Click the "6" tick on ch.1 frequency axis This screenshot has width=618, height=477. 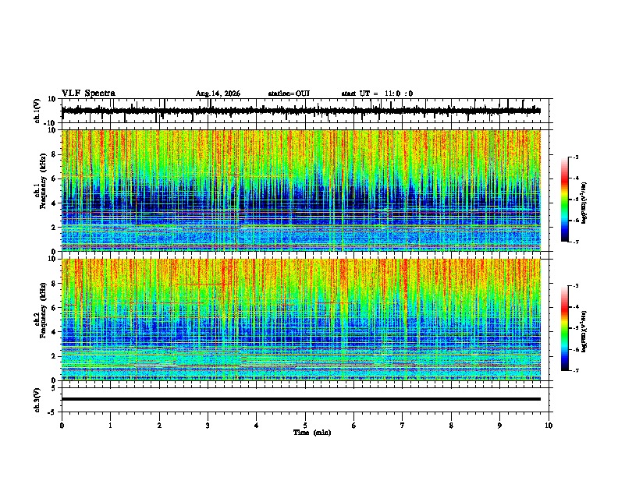[x=54, y=178]
